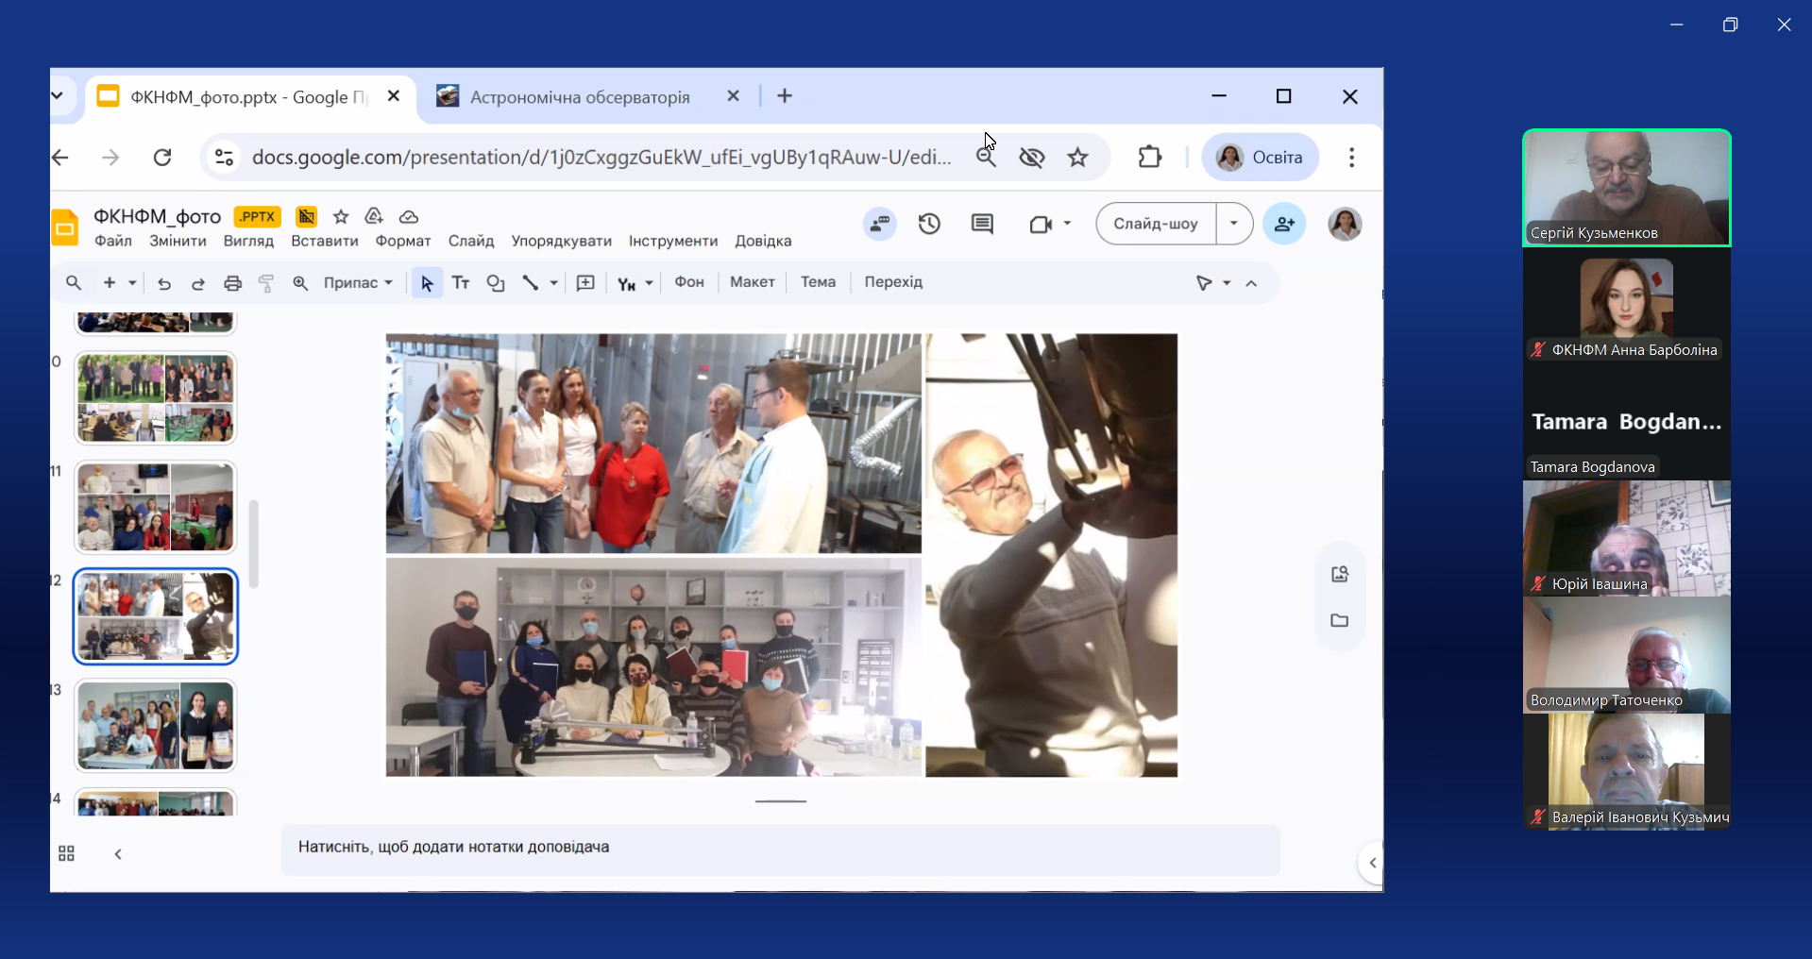
Task: Click the filmstrip vertical scrollbar
Action: pyautogui.click(x=253, y=543)
